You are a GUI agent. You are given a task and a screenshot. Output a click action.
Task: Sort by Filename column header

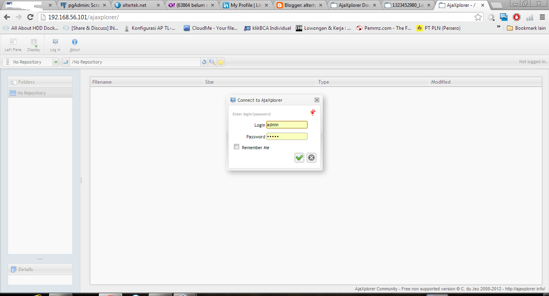[x=147, y=82]
